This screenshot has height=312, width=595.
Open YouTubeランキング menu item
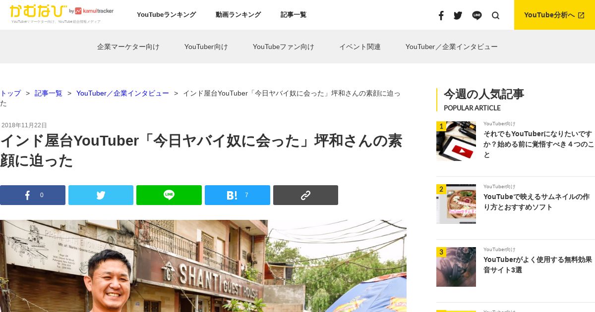167,15
